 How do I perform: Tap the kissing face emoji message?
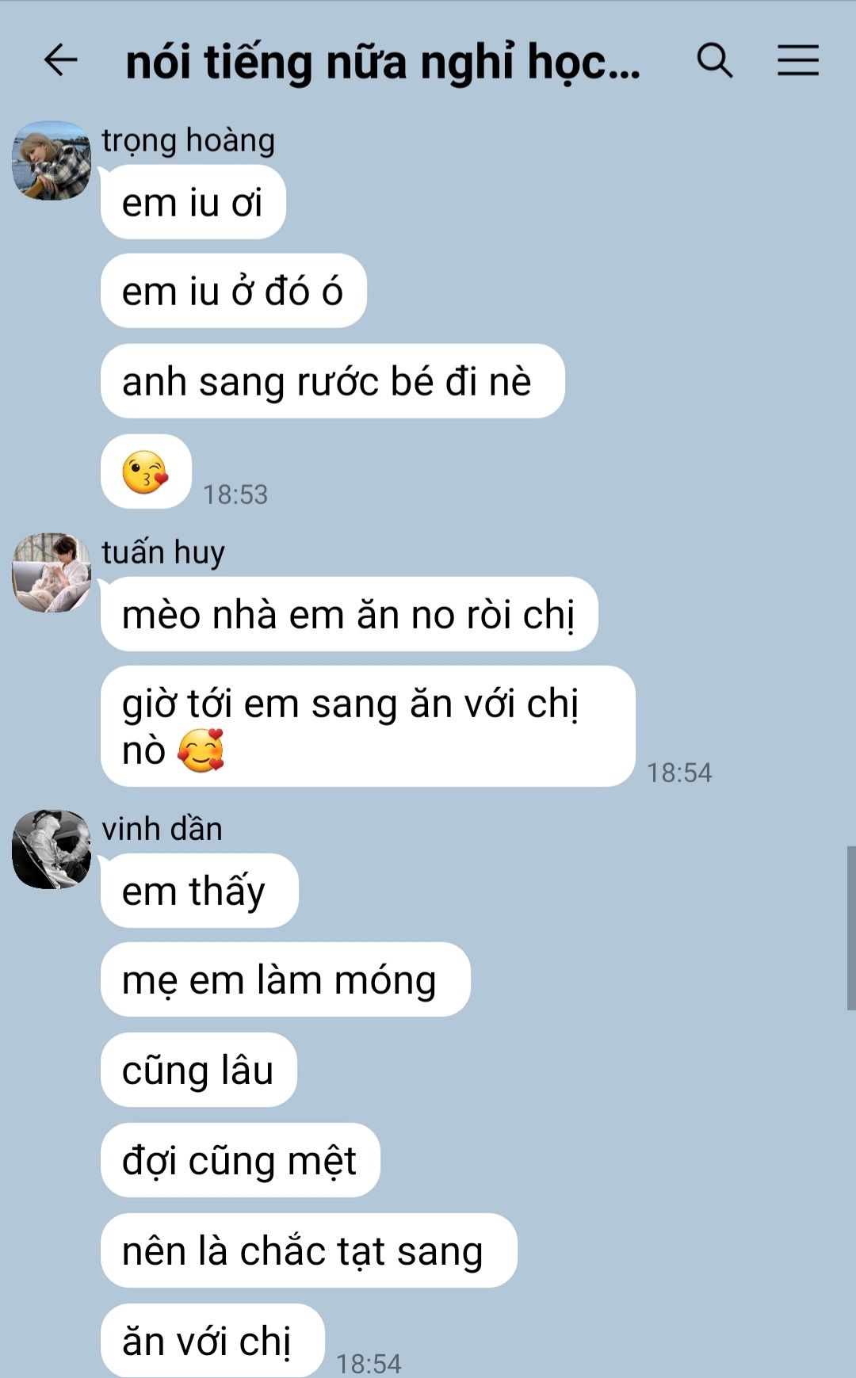[x=146, y=471]
